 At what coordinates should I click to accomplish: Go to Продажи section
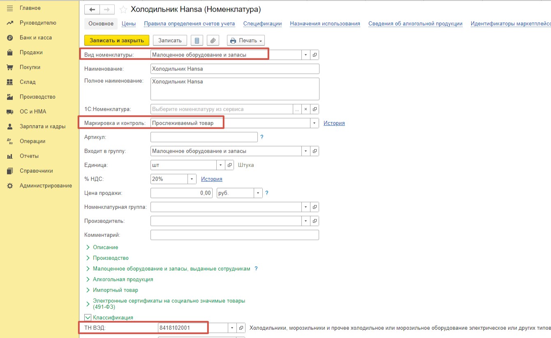pos(31,52)
